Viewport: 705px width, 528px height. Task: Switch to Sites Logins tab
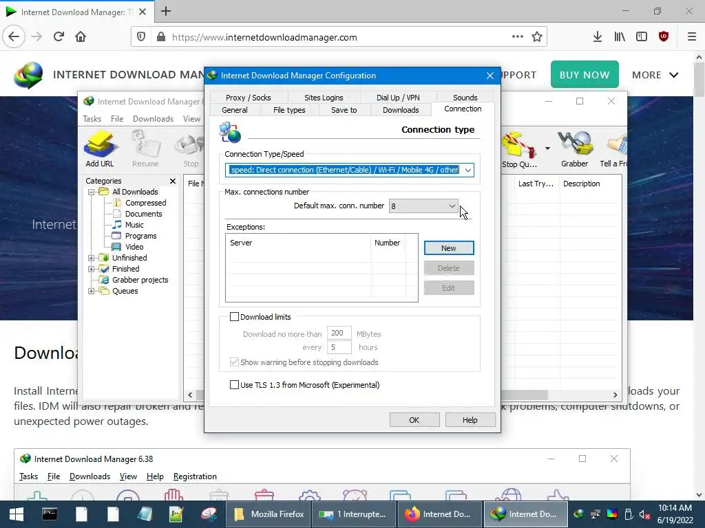click(x=324, y=98)
